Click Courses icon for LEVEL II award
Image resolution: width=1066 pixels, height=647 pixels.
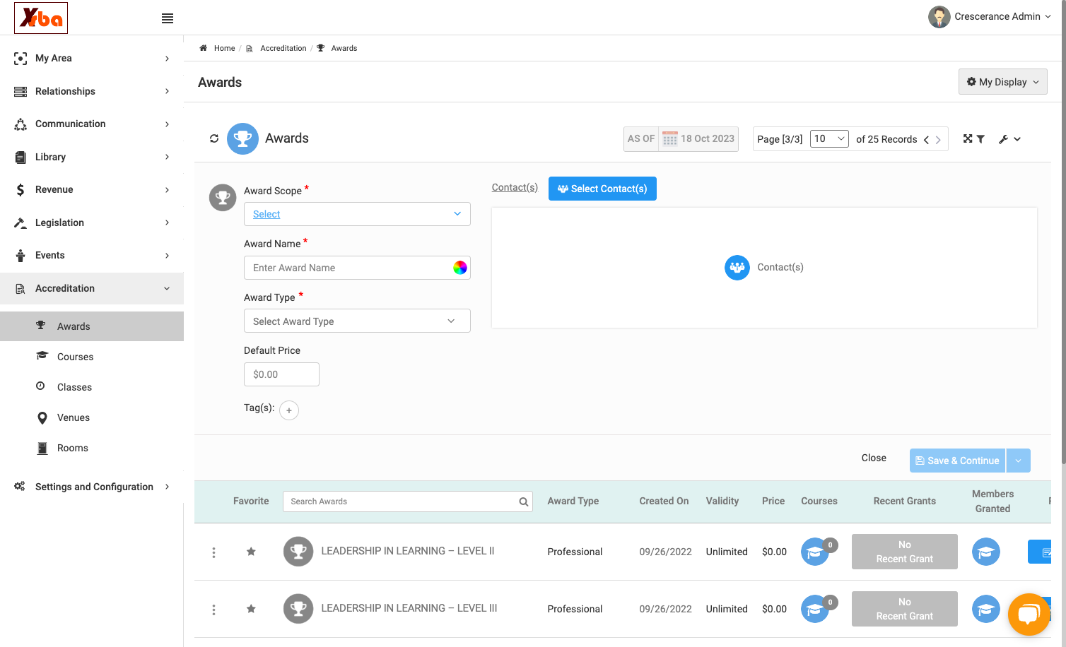(815, 552)
